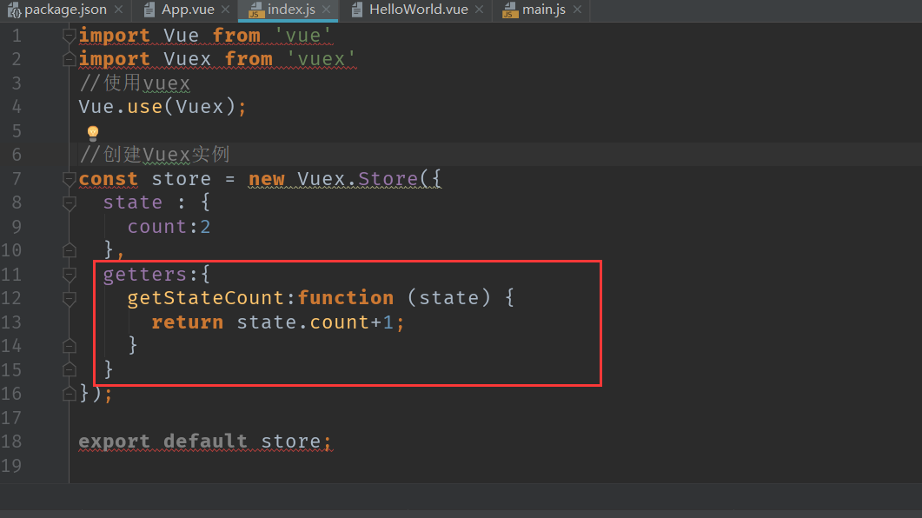Toggle fold marker at line 2 import

[x=69, y=59]
